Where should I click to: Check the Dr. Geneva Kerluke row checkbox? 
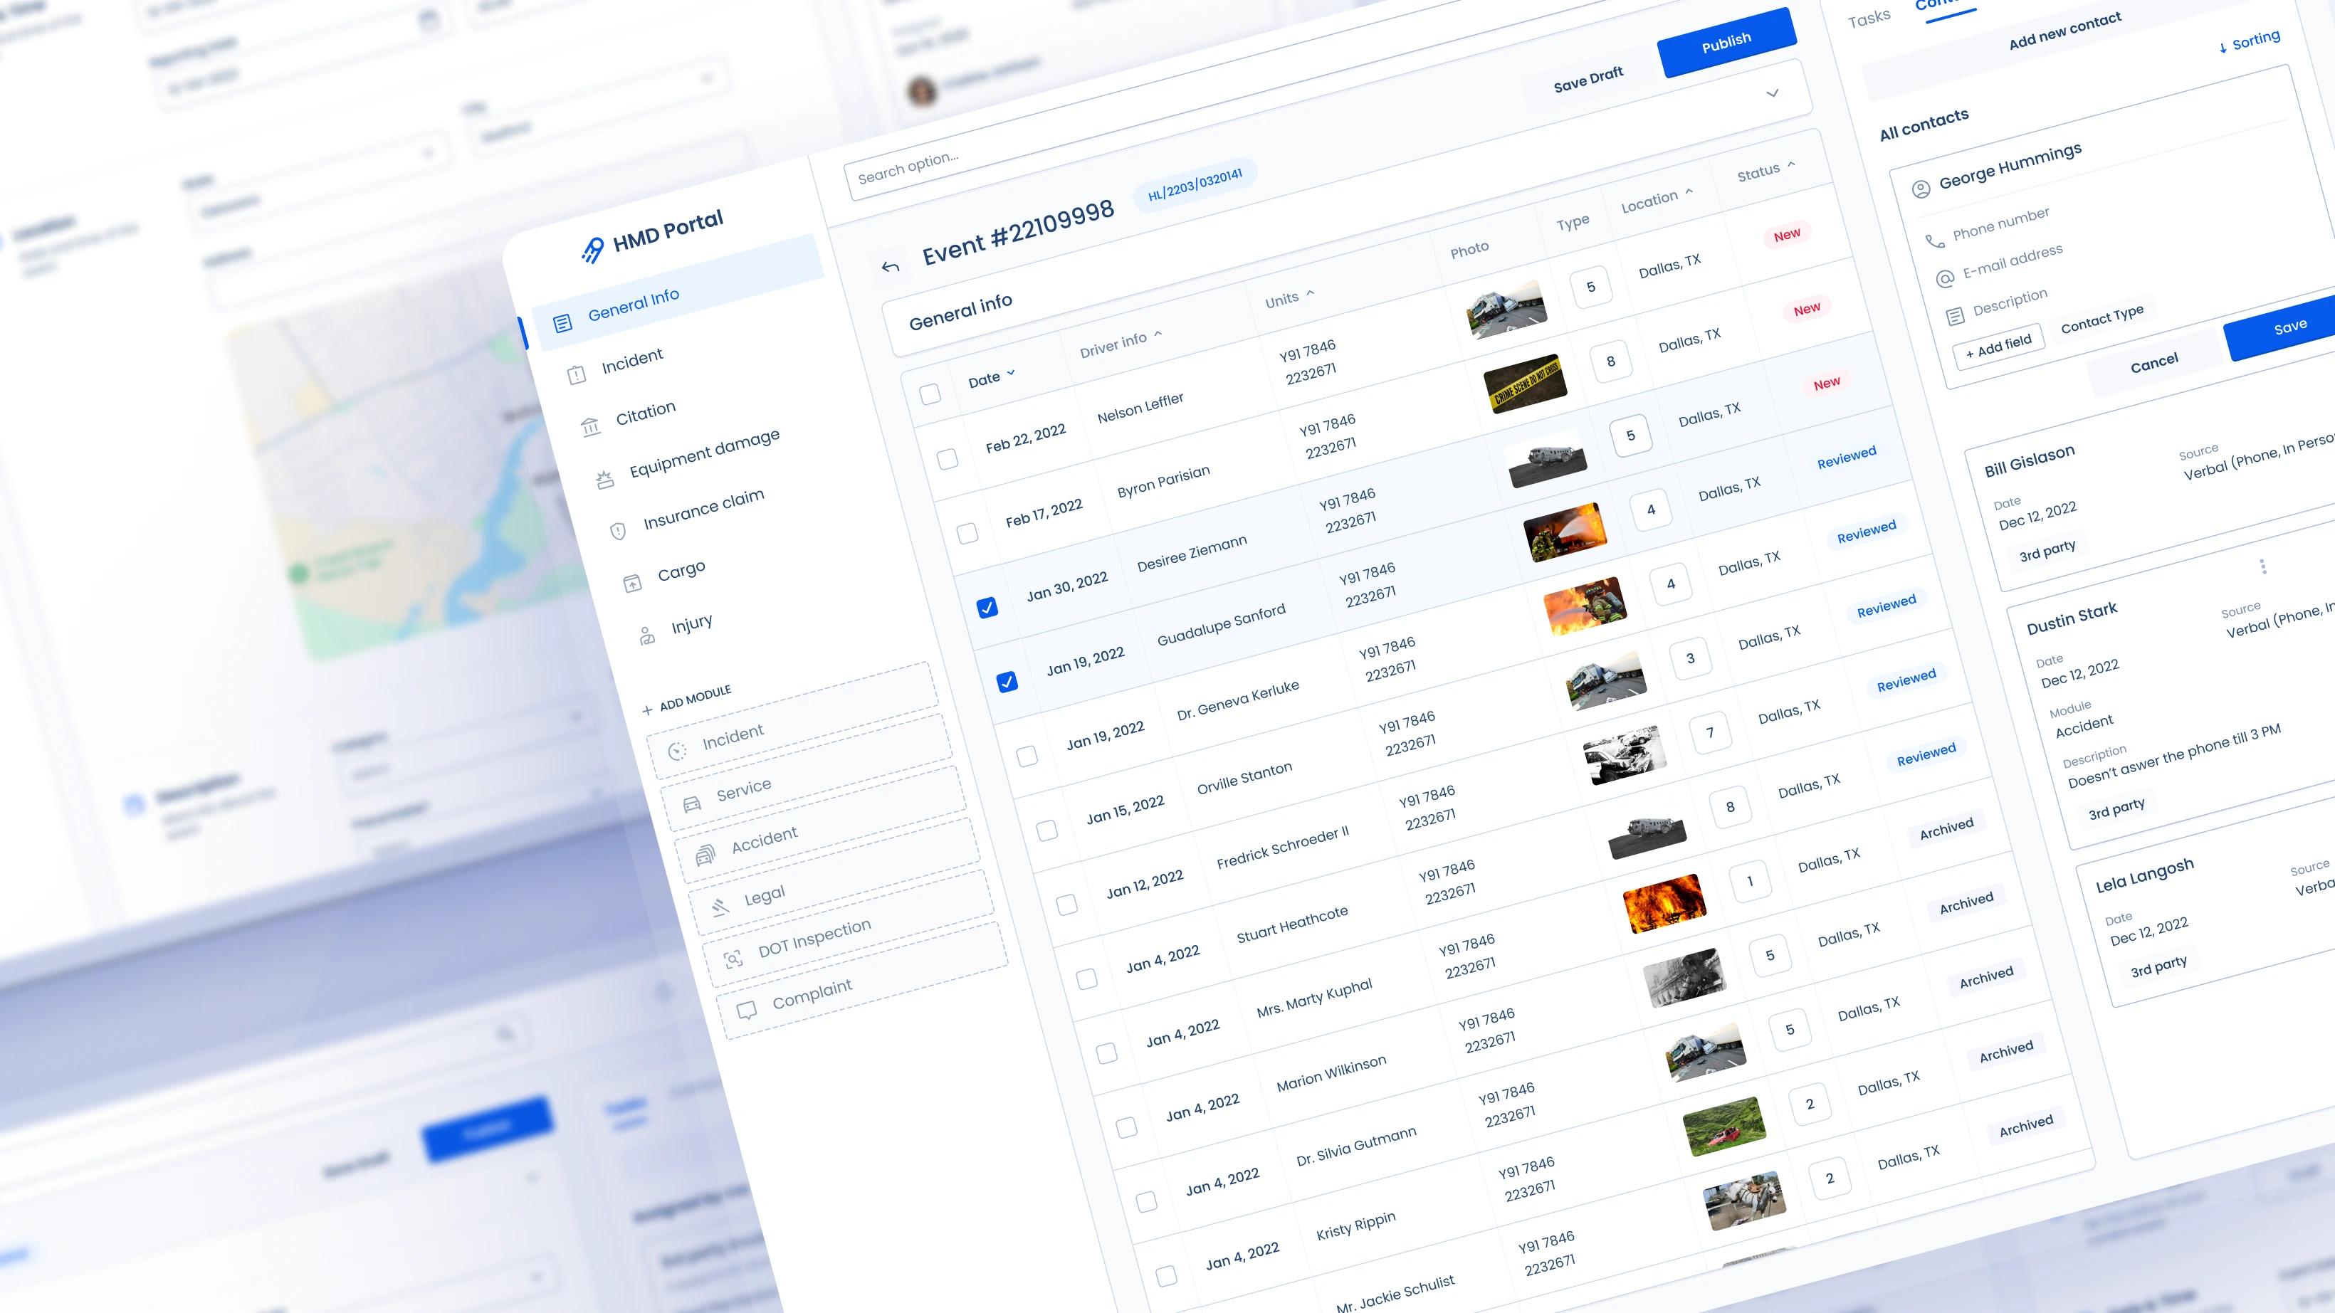(1027, 756)
